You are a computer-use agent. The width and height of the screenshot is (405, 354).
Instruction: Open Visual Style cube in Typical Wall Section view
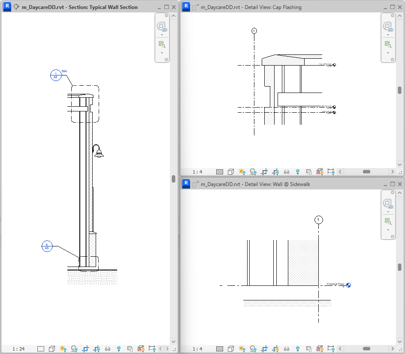52,349
